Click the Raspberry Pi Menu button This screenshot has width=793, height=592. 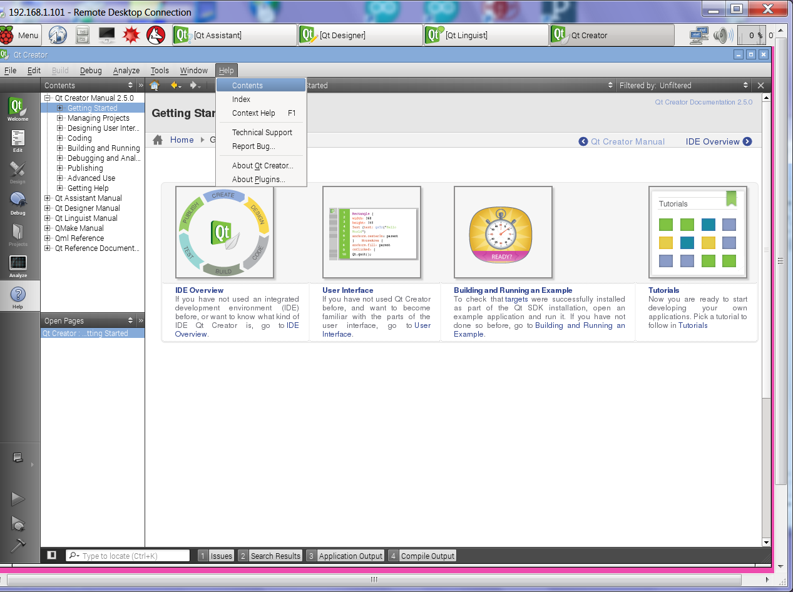pos(21,35)
